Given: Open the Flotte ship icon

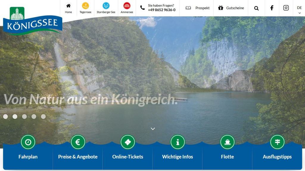Looking at the screenshot, I should 227,142.
